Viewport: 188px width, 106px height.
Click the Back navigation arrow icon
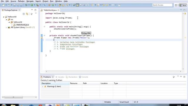coord(107,5)
